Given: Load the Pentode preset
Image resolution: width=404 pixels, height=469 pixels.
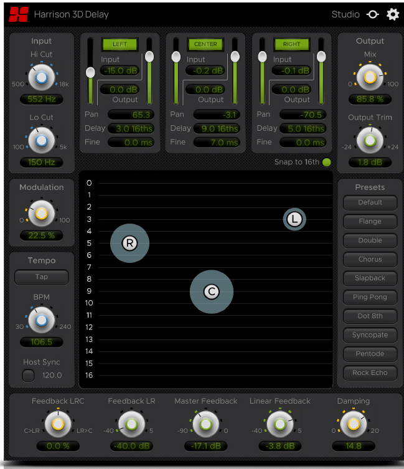Looking at the screenshot, I should [370, 354].
